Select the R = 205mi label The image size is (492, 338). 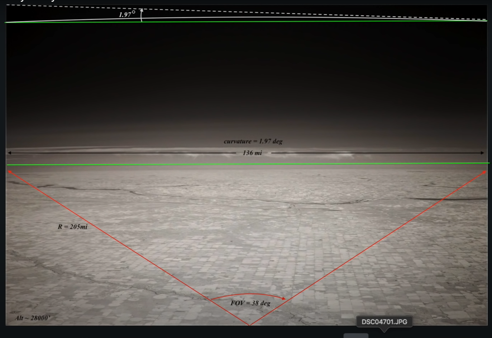click(73, 227)
